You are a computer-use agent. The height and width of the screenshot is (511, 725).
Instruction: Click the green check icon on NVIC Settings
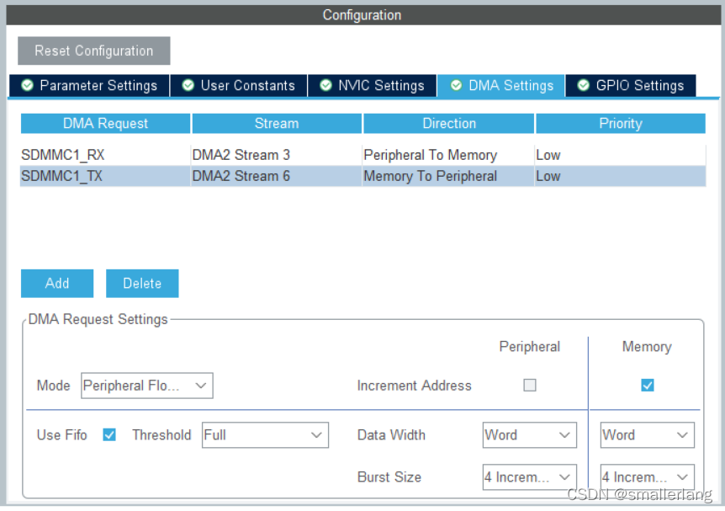click(x=326, y=85)
